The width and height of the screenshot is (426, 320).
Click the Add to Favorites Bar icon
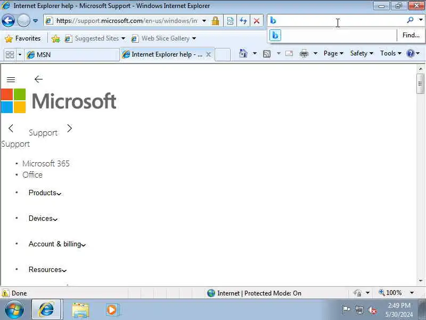56,38
